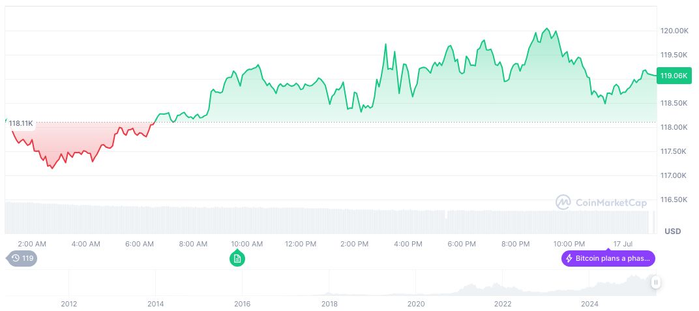Image resolution: width=699 pixels, height=311 pixels.
Task: Click the 4:00 PM time axis label
Action: (408, 244)
